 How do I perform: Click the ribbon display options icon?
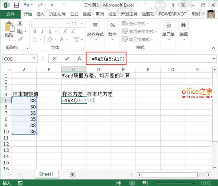pyautogui.click(x=183, y=5)
